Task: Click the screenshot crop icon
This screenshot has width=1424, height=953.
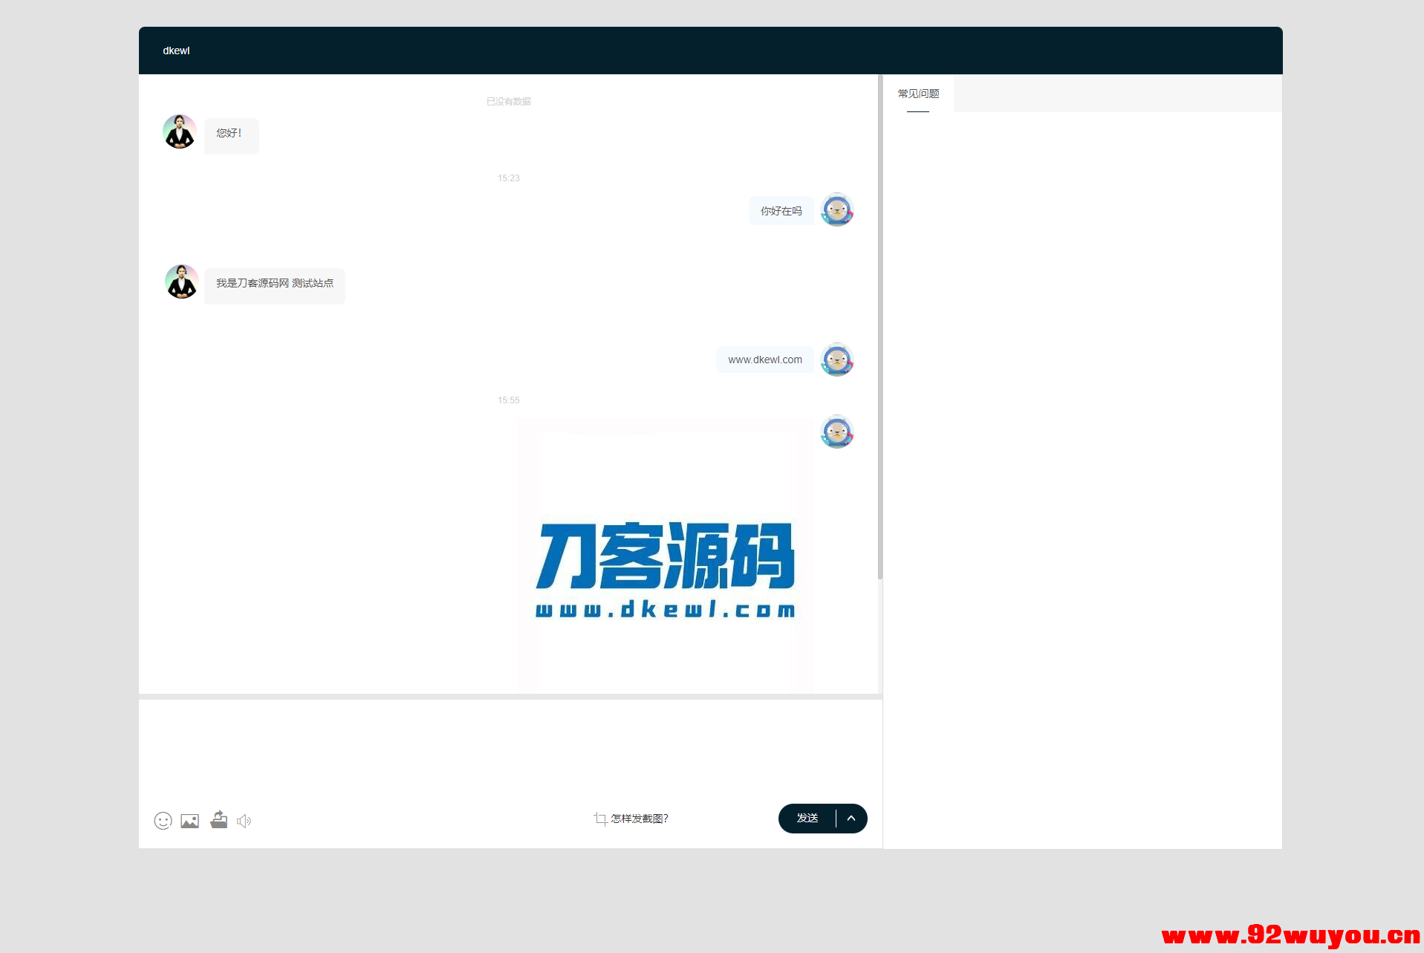Action: point(600,819)
